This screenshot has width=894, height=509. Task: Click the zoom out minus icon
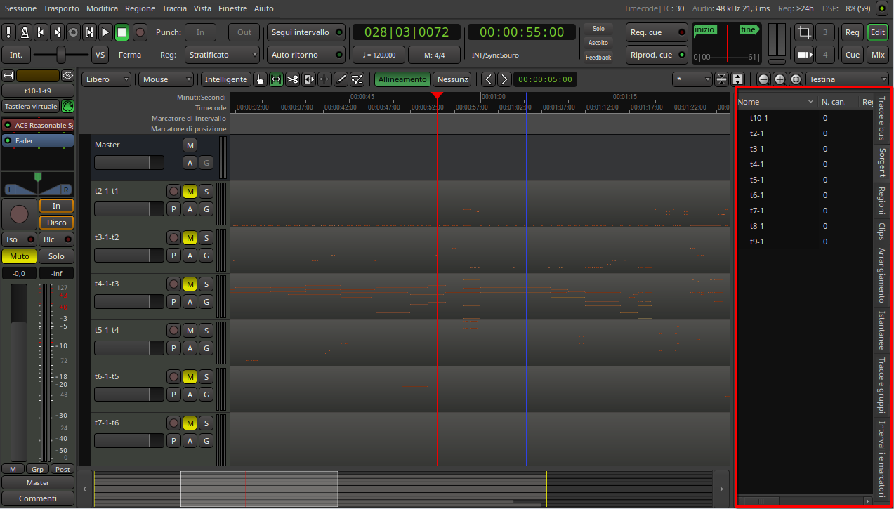[x=763, y=80]
